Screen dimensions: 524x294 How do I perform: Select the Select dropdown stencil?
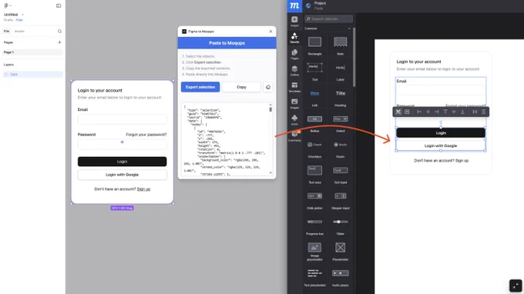[x=340, y=119]
